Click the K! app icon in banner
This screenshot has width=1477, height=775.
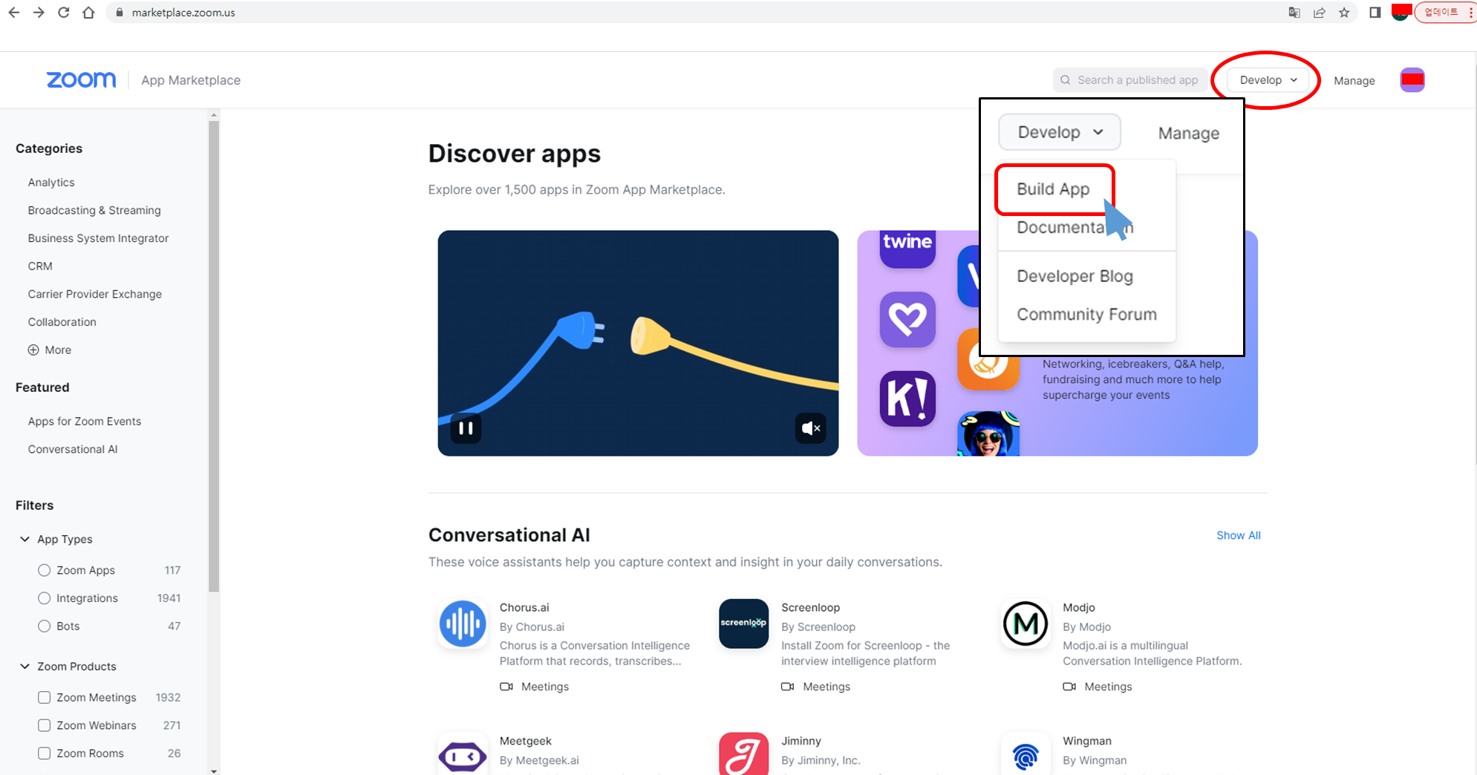[x=907, y=399]
